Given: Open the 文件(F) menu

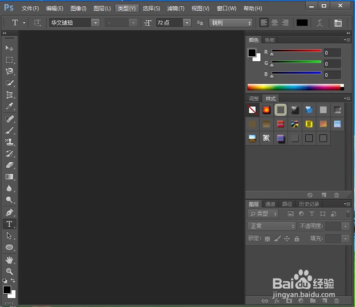Looking at the screenshot, I should click(x=30, y=8).
